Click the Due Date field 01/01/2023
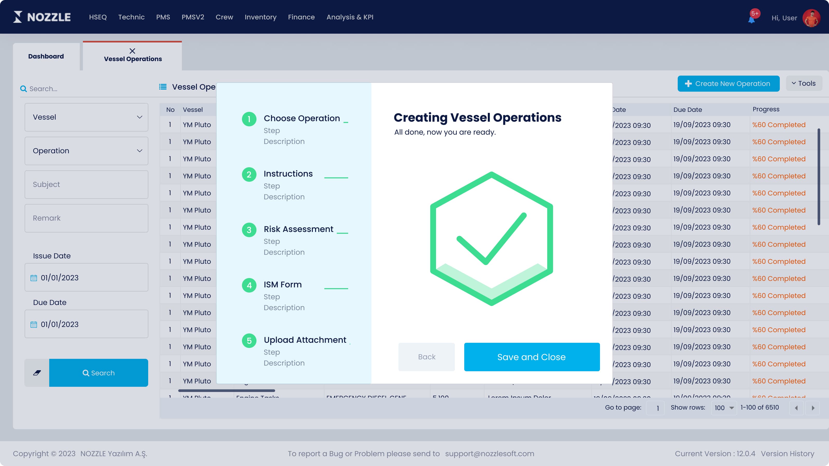The image size is (829, 466). tap(87, 324)
